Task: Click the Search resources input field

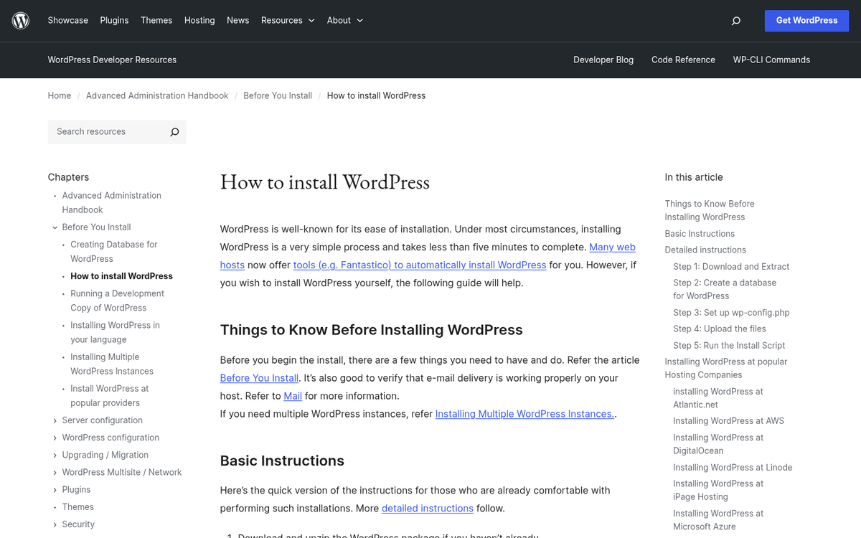Action: tap(108, 132)
